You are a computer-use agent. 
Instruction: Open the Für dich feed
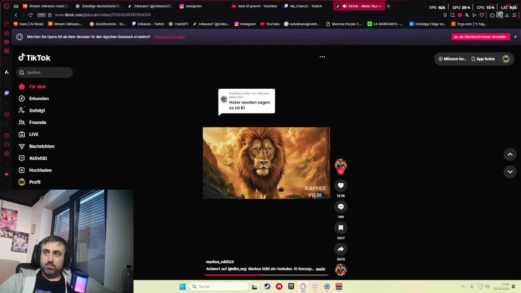coord(32,87)
